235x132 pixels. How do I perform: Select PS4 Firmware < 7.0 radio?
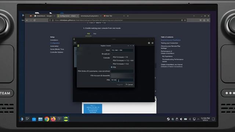pos(112,57)
